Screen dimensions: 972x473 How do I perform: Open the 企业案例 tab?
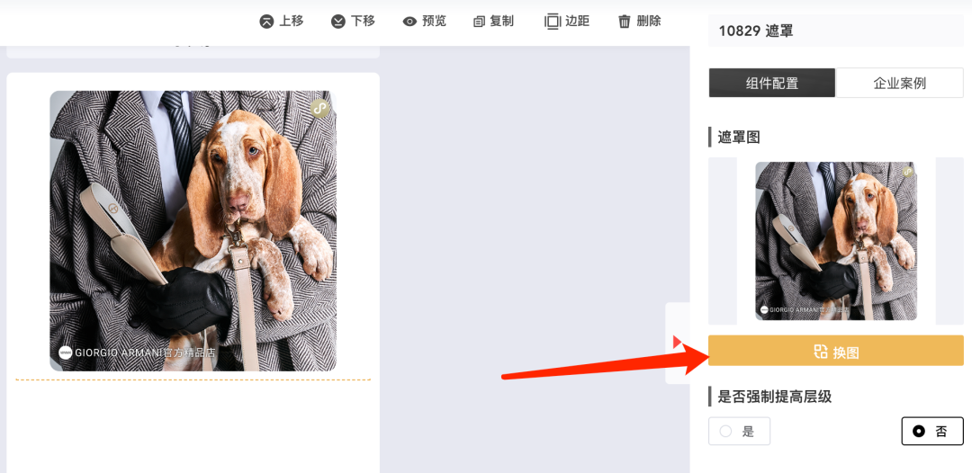click(899, 83)
